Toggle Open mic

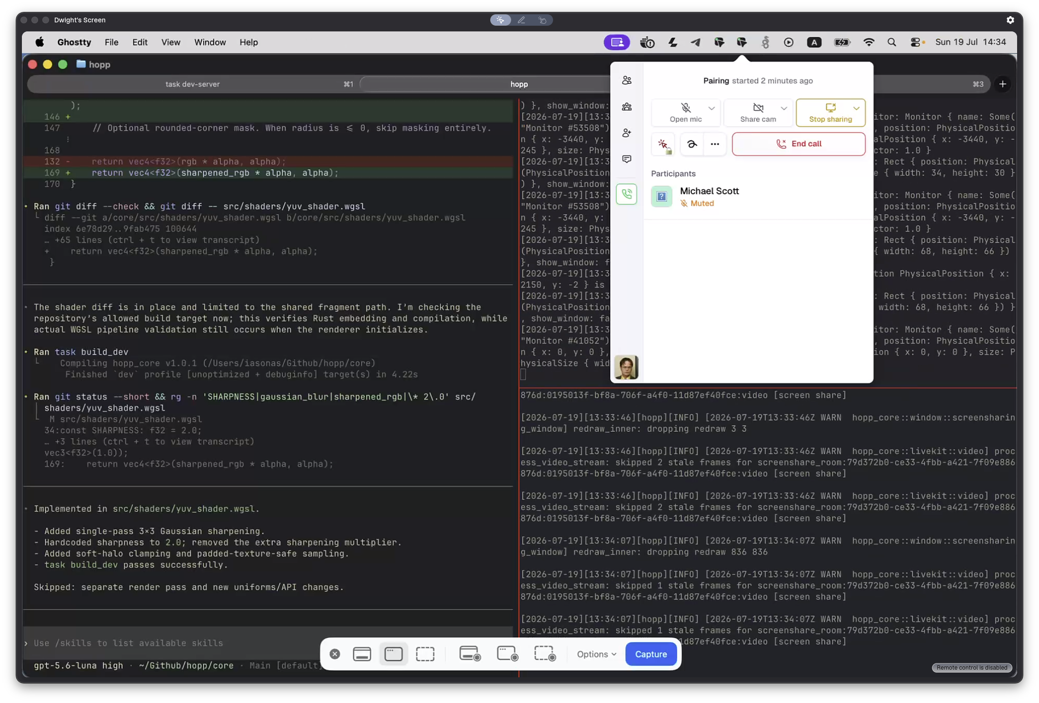[686, 113]
